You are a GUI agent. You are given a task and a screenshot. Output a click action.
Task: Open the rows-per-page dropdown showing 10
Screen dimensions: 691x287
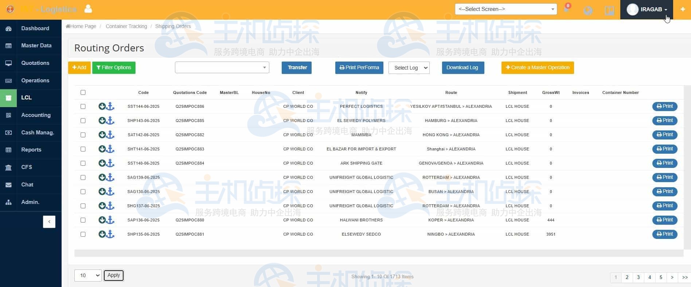(x=88, y=275)
